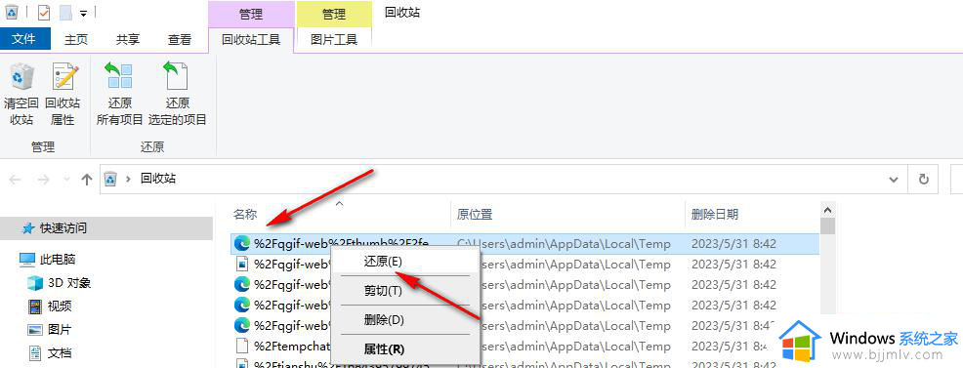
Task: Click the blank document icon beside %2Ftempchat
Action: (x=242, y=346)
